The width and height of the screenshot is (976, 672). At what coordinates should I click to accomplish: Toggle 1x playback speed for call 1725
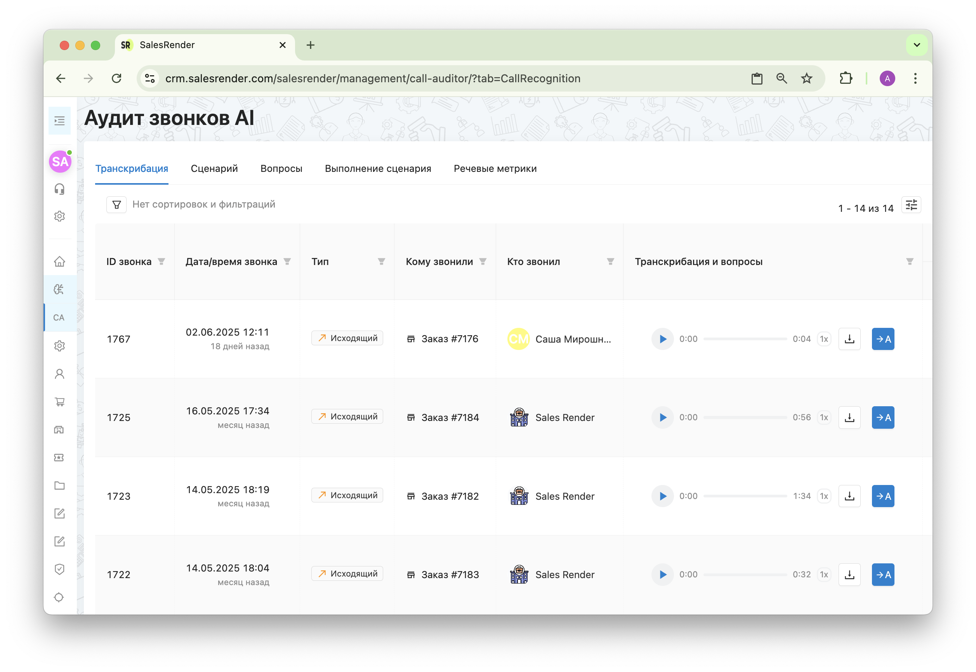coord(824,417)
